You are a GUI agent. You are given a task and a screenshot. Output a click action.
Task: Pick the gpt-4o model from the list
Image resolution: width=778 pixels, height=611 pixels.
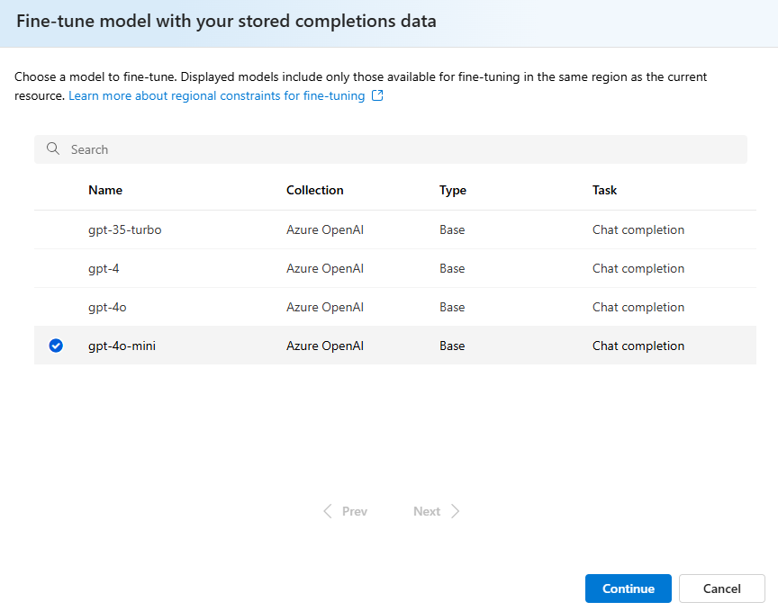[107, 307]
